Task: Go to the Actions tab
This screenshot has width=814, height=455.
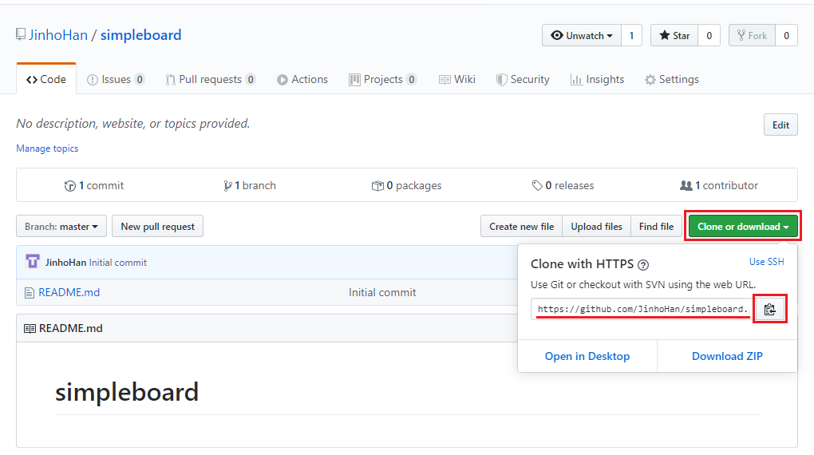Action: pyautogui.click(x=302, y=80)
